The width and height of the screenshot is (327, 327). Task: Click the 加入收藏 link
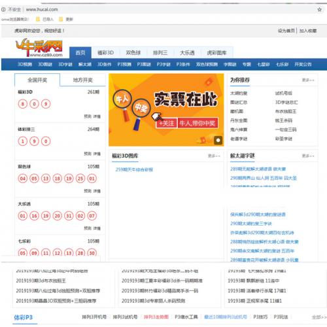[308, 31]
